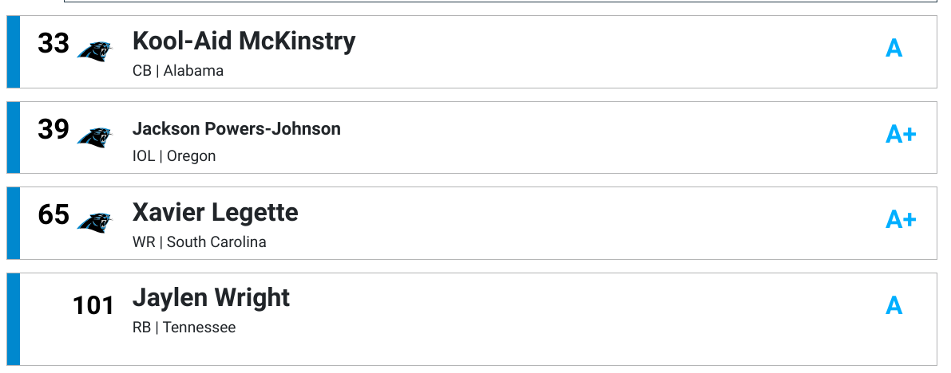
Task: Click the Panthers logo beside pick 39
Action: (x=94, y=137)
